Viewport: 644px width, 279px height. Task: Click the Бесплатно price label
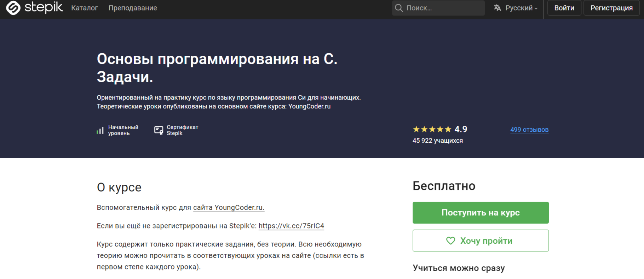(444, 186)
